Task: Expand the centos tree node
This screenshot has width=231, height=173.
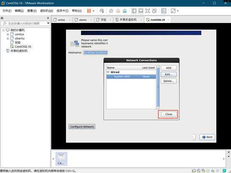Action: point(8,34)
